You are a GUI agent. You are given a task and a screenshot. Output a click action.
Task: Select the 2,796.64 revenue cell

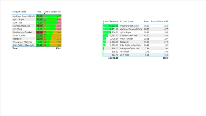tap(110, 39)
